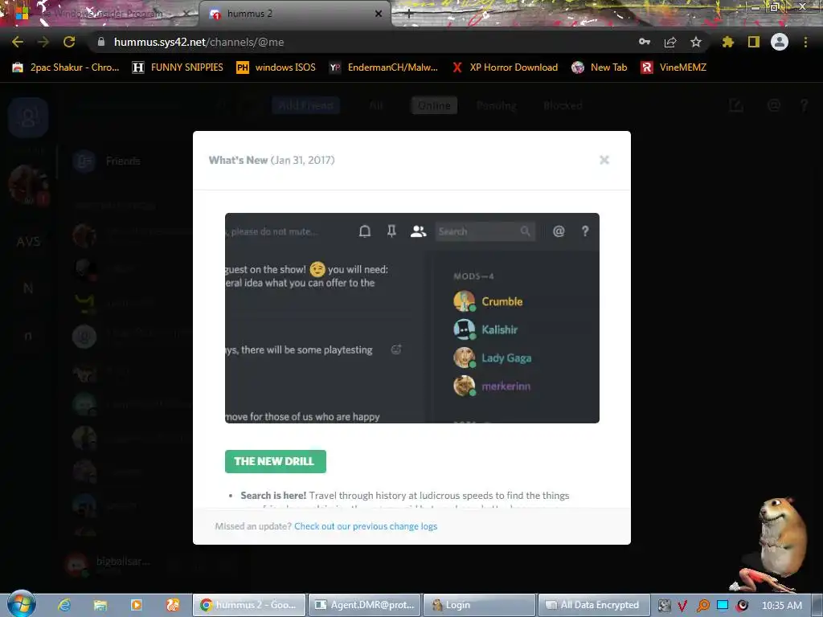Switch to Agent.DMR@prot... taskbar window
Image resolution: width=823 pixels, height=617 pixels.
364,605
